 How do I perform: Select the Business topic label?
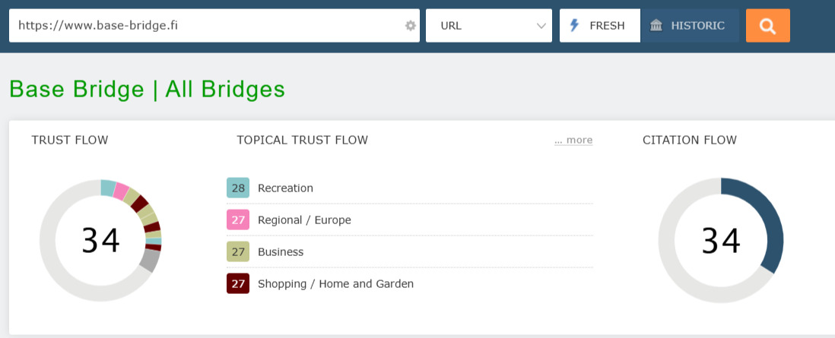(281, 251)
